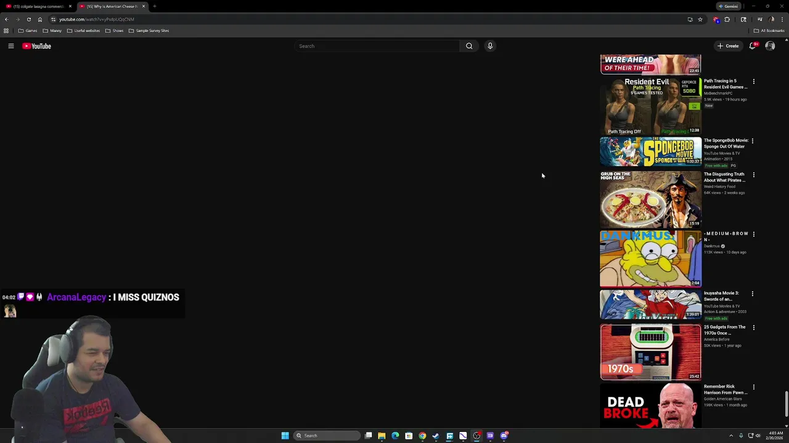This screenshot has width=789, height=443.
Task: Open the Shows bookmarks folder
Action: (x=114, y=31)
